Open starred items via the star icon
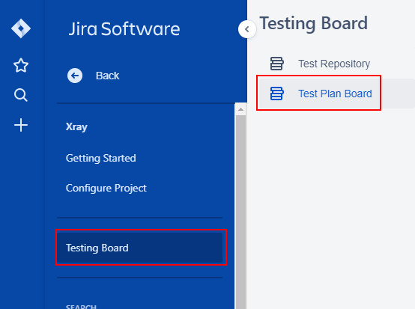The width and height of the screenshot is (415, 309). [21, 65]
